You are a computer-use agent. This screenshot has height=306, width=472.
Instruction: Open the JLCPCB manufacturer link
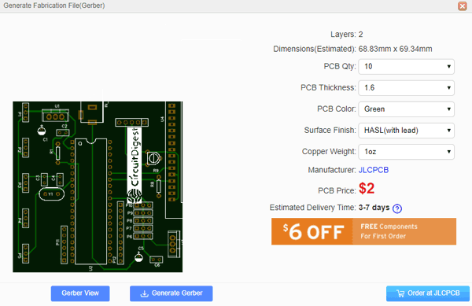[x=373, y=170]
